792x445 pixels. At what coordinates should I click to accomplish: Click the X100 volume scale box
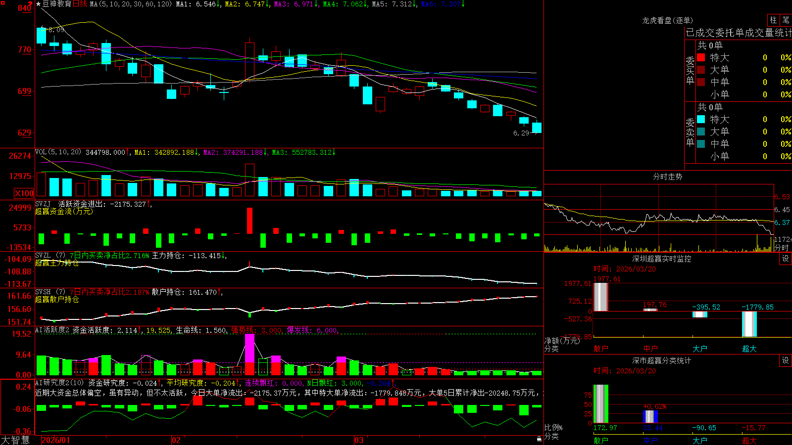coord(24,193)
